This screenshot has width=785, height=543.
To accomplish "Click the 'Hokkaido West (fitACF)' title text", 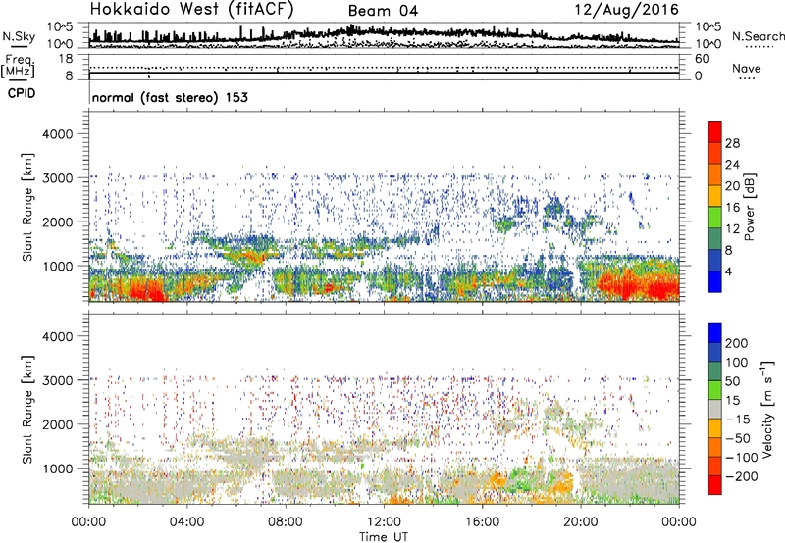I will click(x=191, y=10).
